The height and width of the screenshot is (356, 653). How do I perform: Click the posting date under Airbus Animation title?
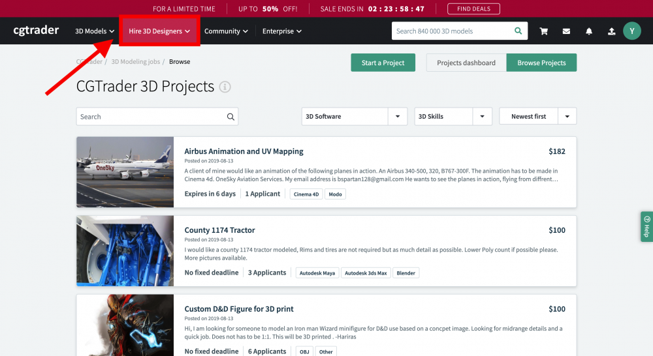(209, 161)
